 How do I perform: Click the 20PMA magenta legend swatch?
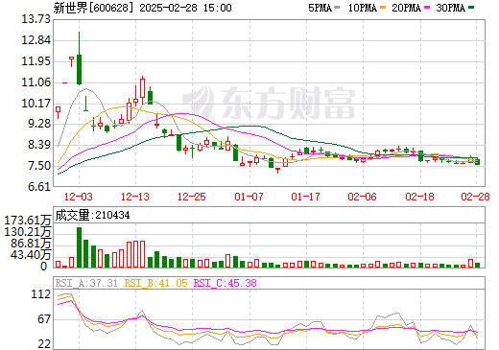(427, 8)
